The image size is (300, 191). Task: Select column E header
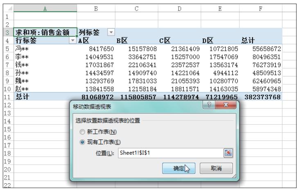[x=220, y=9]
